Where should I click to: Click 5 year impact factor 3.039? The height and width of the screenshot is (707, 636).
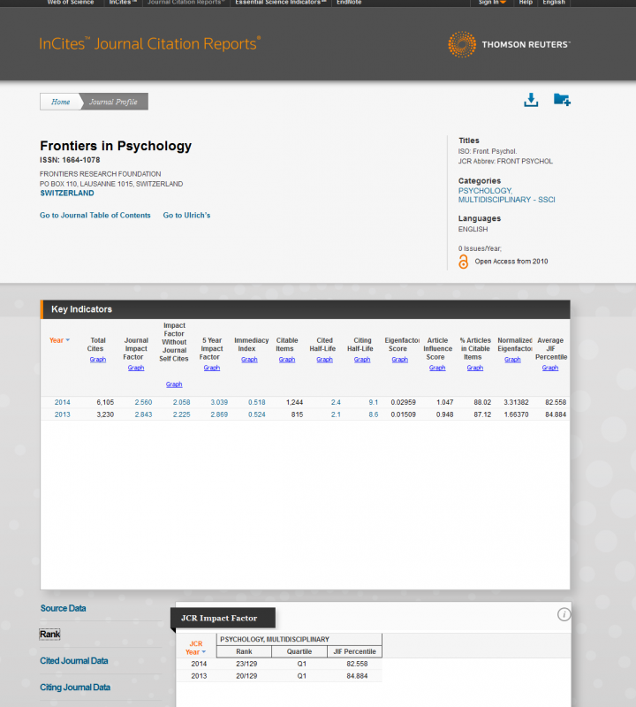219,402
